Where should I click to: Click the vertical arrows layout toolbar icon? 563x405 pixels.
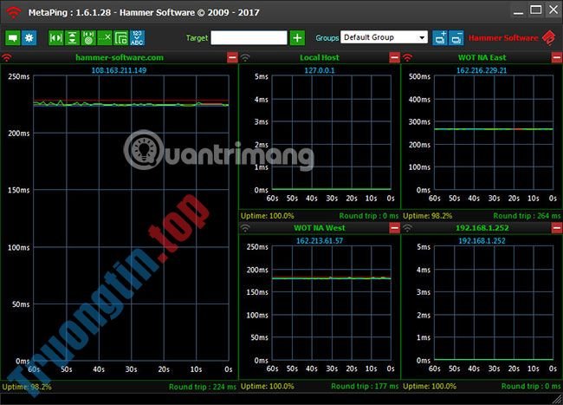point(72,38)
